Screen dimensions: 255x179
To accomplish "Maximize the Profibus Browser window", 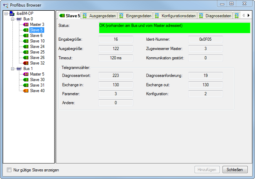I will click(x=232, y=3).
